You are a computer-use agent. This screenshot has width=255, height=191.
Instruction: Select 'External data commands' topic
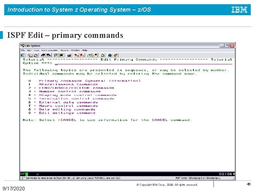(x=68, y=102)
